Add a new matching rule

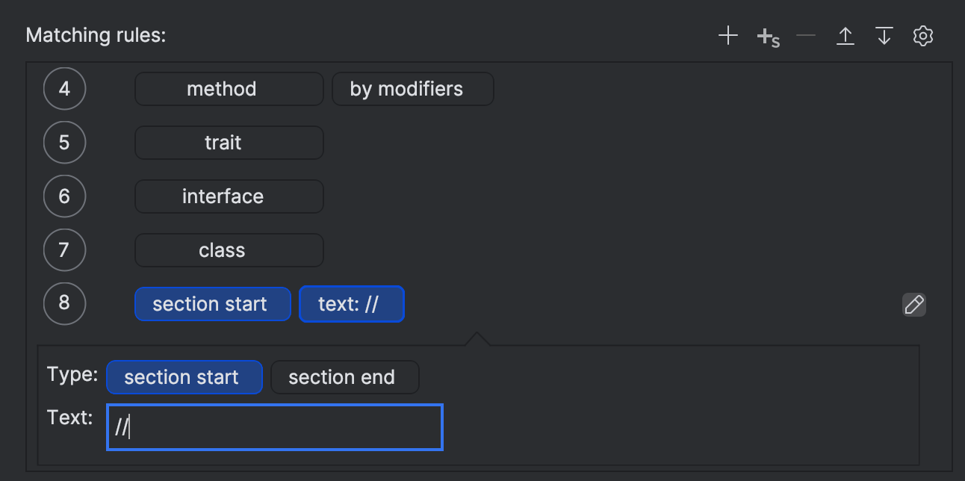[x=727, y=35]
